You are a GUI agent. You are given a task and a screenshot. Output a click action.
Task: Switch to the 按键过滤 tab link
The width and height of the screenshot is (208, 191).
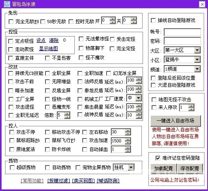coord(59,181)
